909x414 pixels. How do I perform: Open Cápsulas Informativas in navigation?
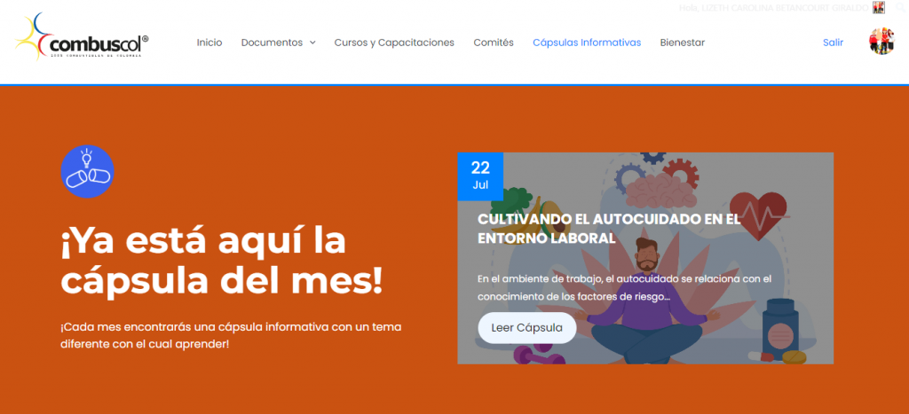pyautogui.click(x=586, y=43)
